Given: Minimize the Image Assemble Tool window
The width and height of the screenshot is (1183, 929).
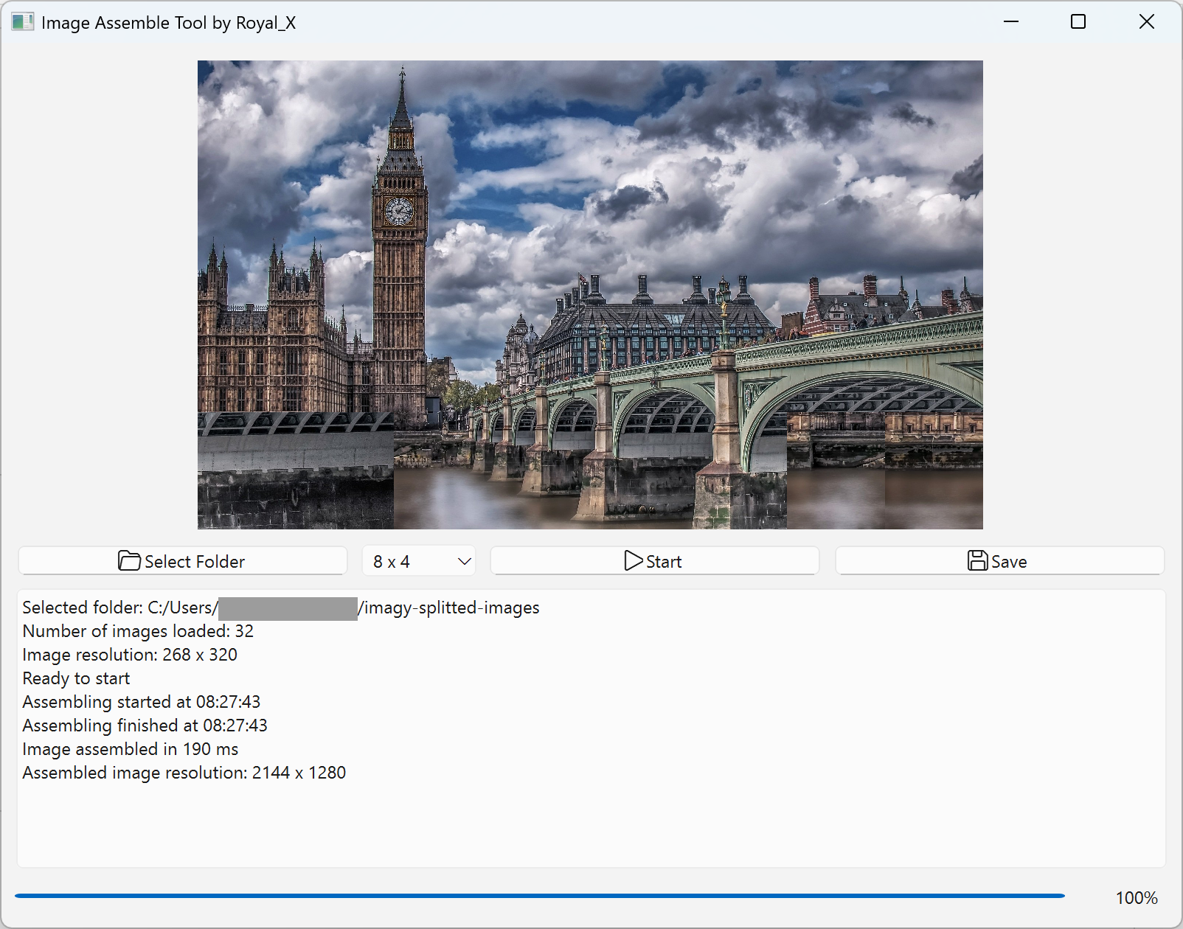Looking at the screenshot, I should [1010, 22].
